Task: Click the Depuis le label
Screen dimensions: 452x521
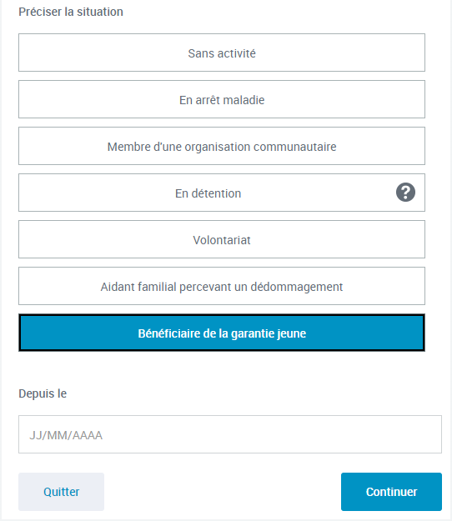Action: [x=43, y=393]
